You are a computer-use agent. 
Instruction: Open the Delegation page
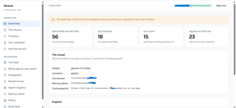tap(20, 75)
